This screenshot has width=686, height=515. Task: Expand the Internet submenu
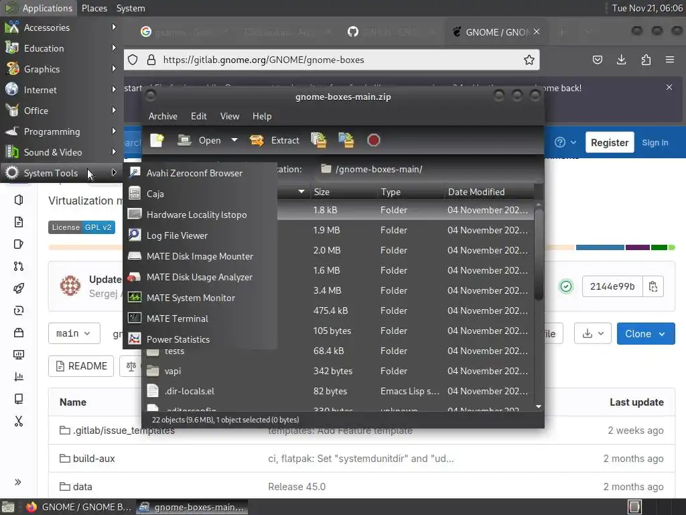point(61,90)
